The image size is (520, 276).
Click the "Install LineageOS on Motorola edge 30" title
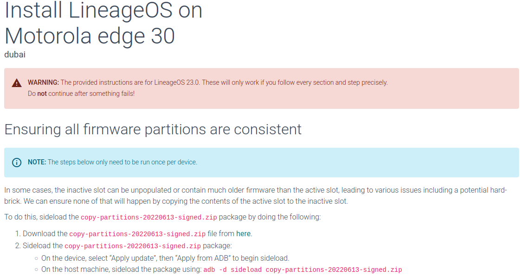click(103, 23)
